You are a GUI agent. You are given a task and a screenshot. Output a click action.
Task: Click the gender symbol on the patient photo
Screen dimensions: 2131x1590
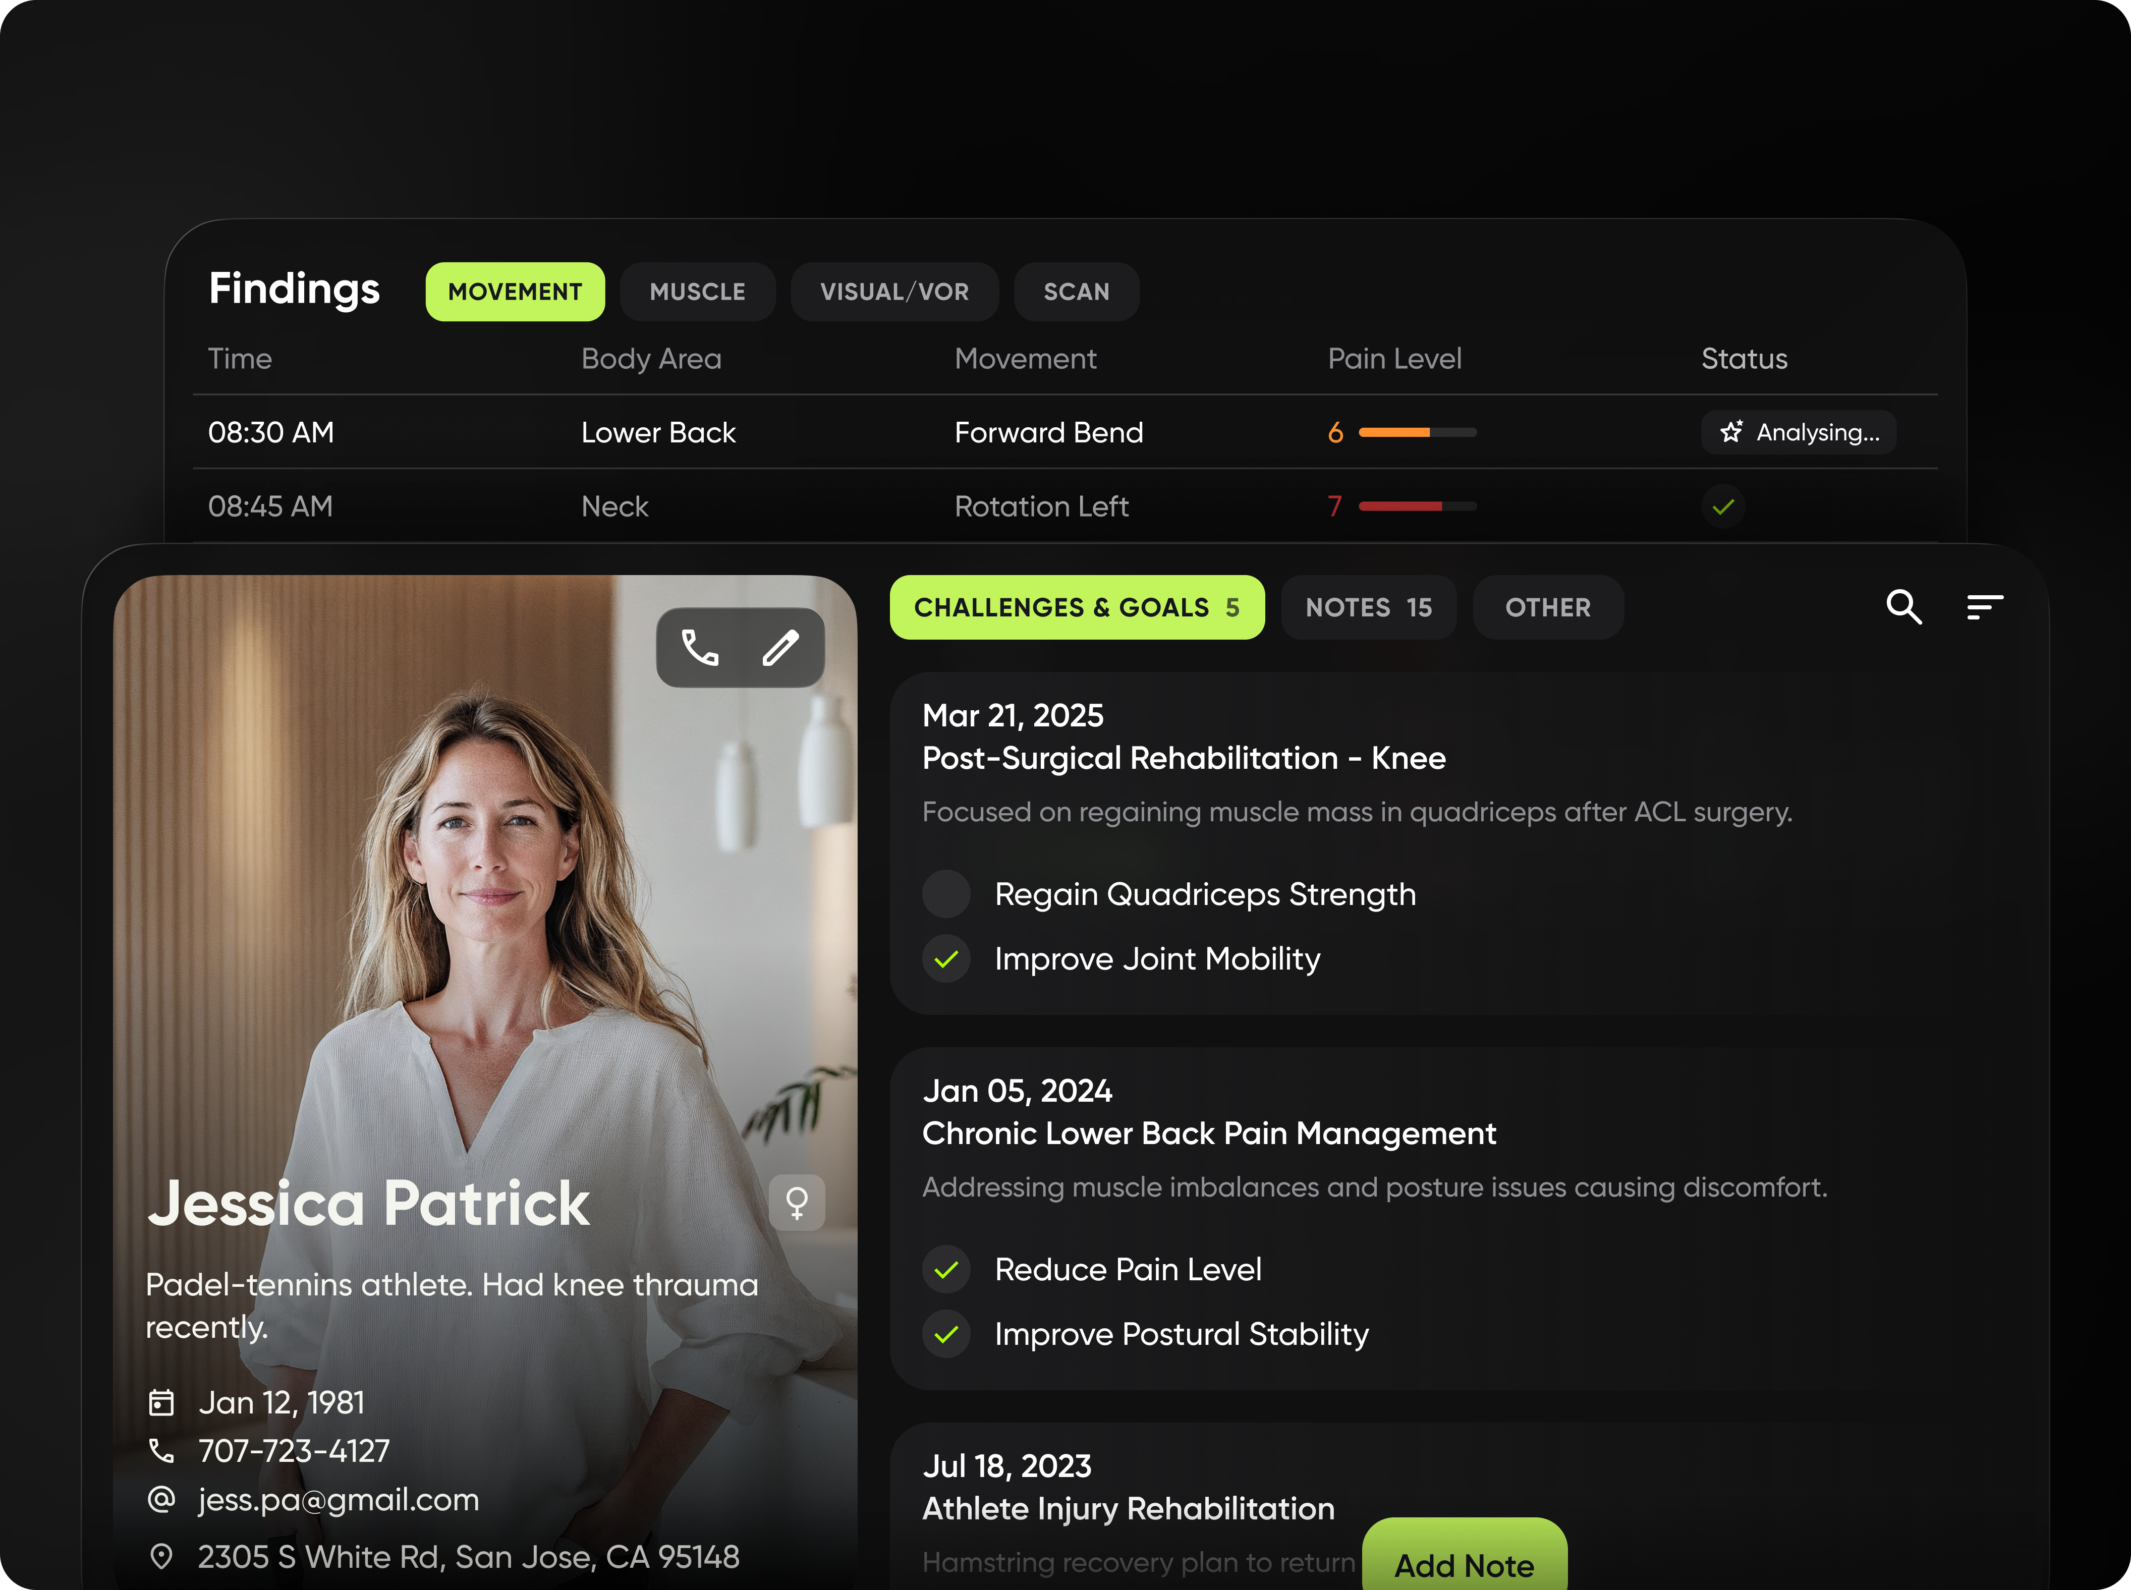(797, 1202)
